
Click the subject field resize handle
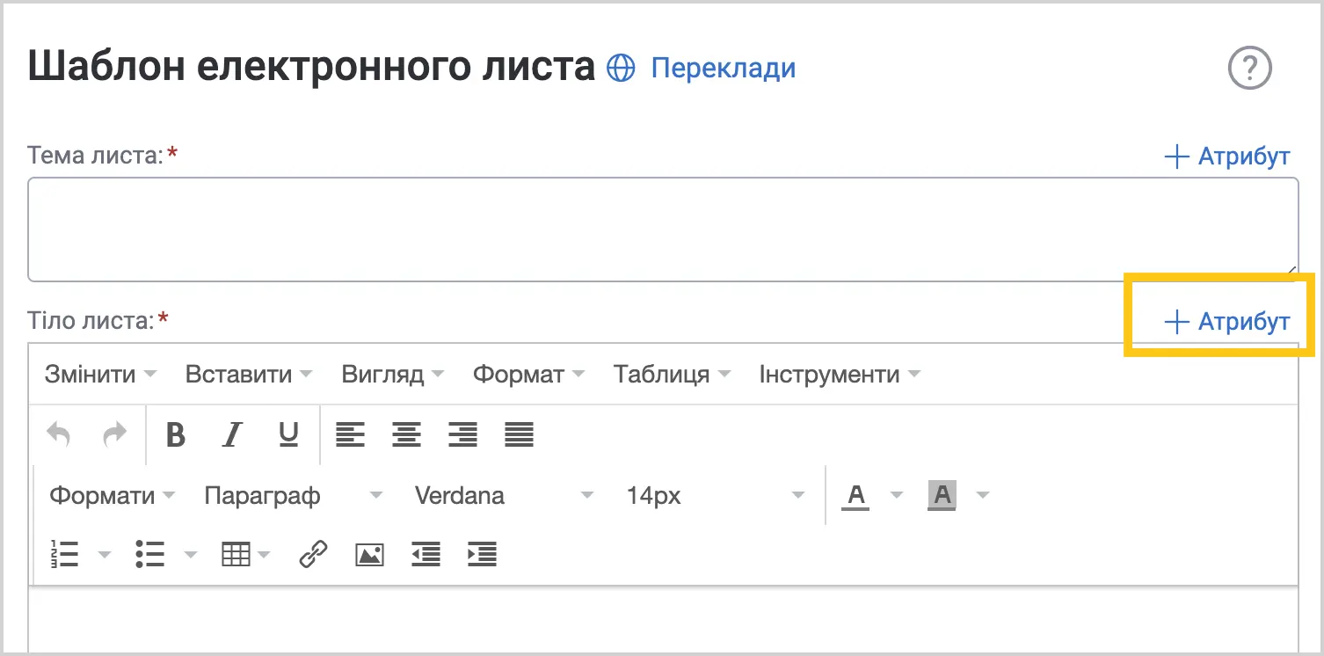(x=1291, y=273)
